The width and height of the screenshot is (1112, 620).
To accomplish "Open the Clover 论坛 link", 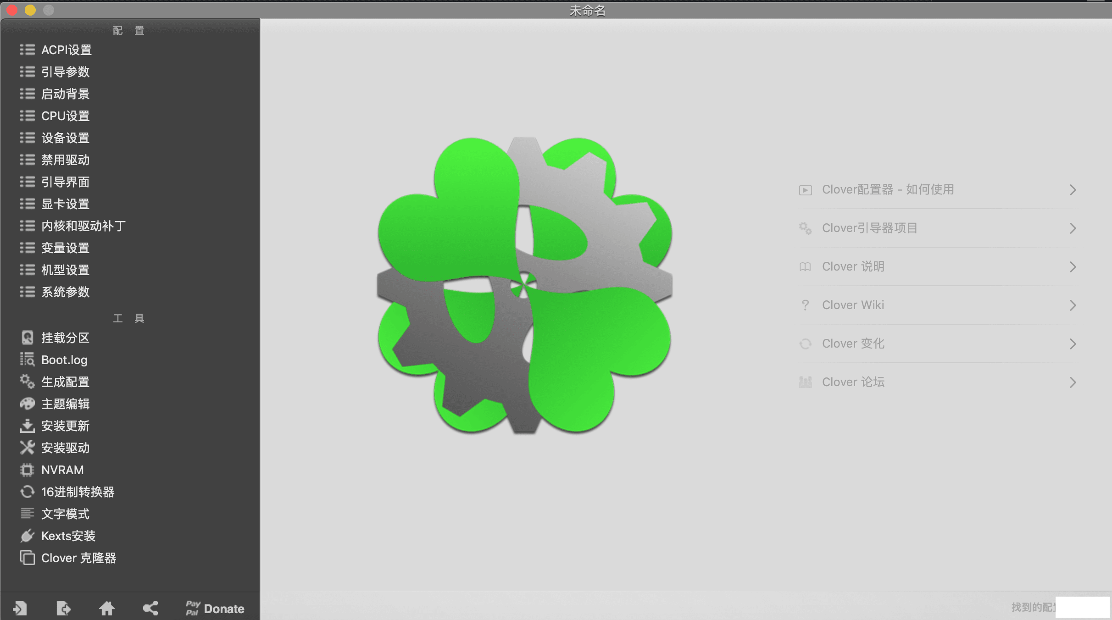I will (x=853, y=382).
